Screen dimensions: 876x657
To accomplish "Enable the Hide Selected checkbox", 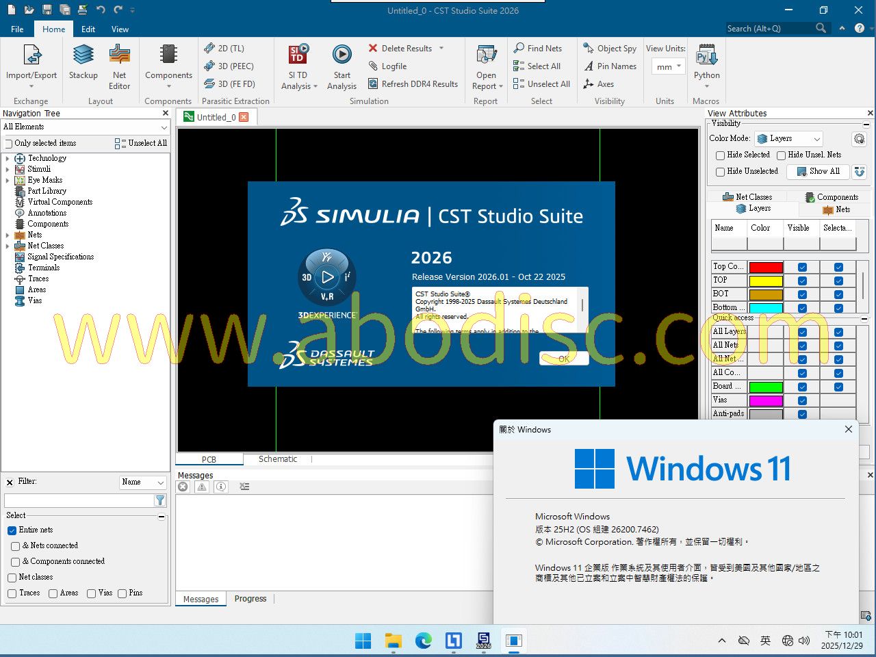I will [x=720, y=155].
